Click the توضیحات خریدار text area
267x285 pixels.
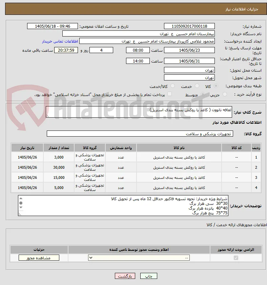point(123,206)
